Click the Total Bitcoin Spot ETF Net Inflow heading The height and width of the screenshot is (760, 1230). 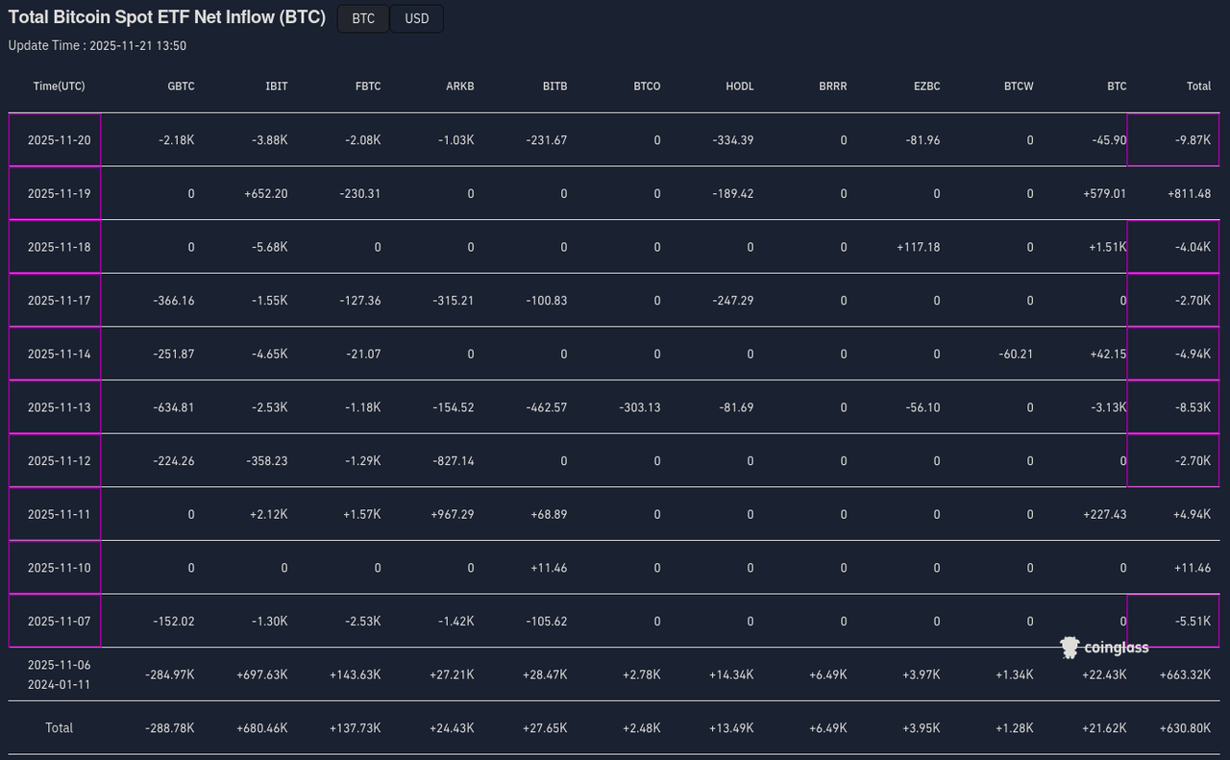(166, 17)
